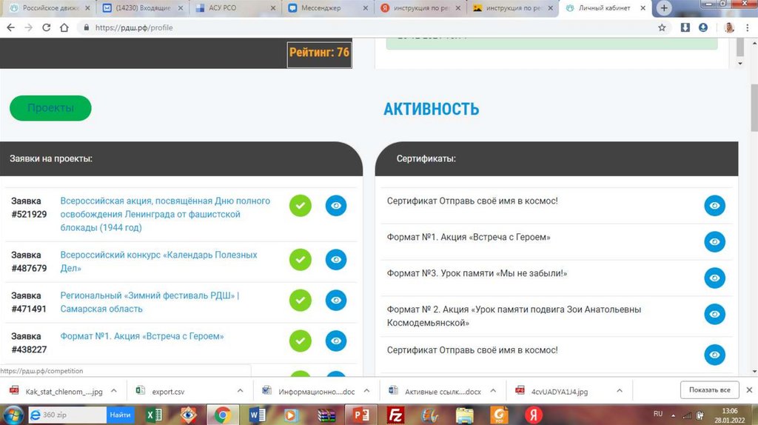View last 'Отправь своё имя в космос' certificate

(x=714, y=355)
